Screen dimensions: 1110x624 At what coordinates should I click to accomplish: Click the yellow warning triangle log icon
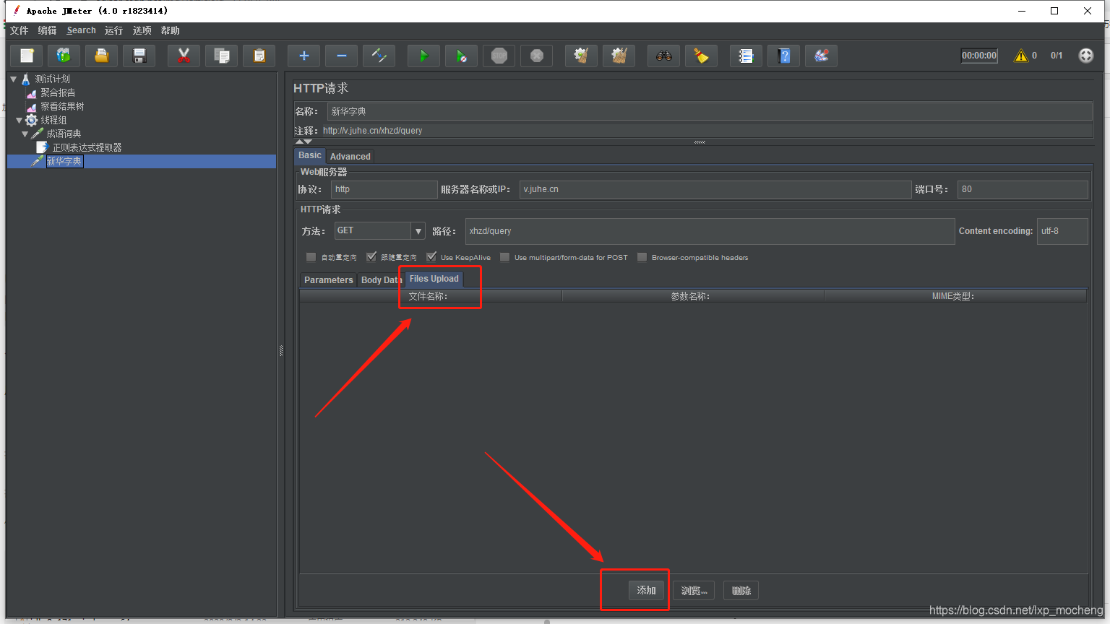(x=1021, y=56)
